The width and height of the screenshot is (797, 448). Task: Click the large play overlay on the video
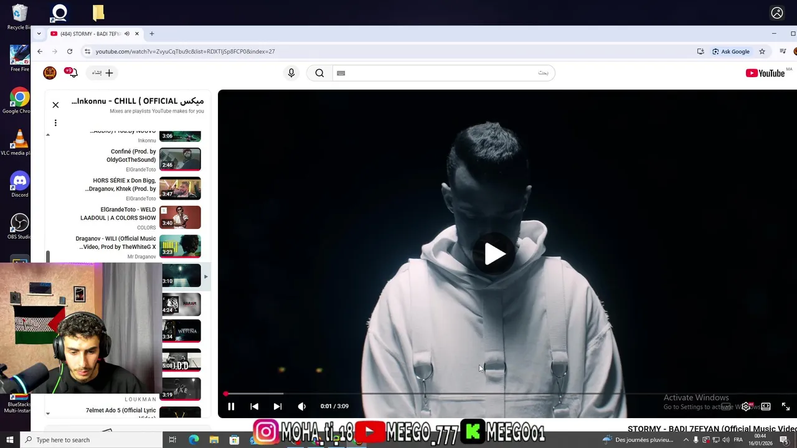(494, 254)
